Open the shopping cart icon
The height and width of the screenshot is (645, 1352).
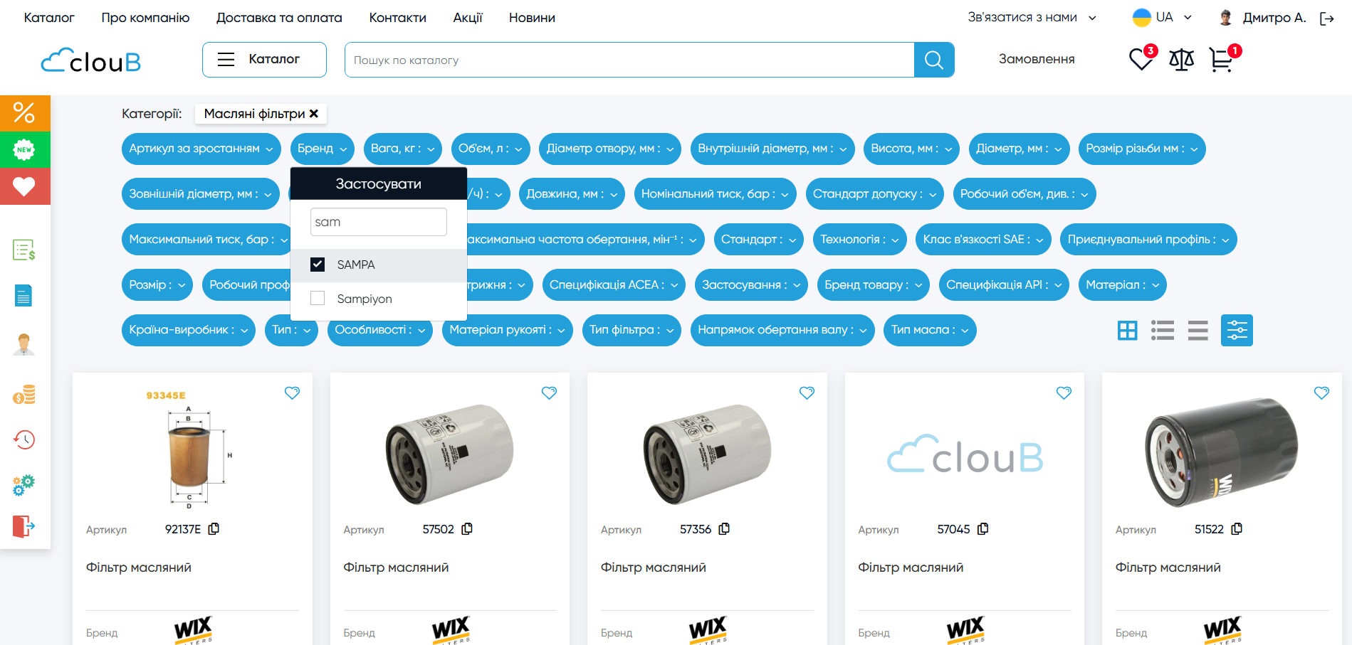pyautogui.click(x=1221, y=60)
